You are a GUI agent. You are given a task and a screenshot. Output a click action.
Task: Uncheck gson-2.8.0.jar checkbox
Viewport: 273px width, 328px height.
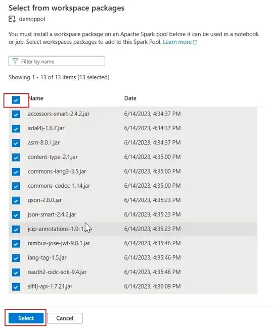click(x=16, y=200)
